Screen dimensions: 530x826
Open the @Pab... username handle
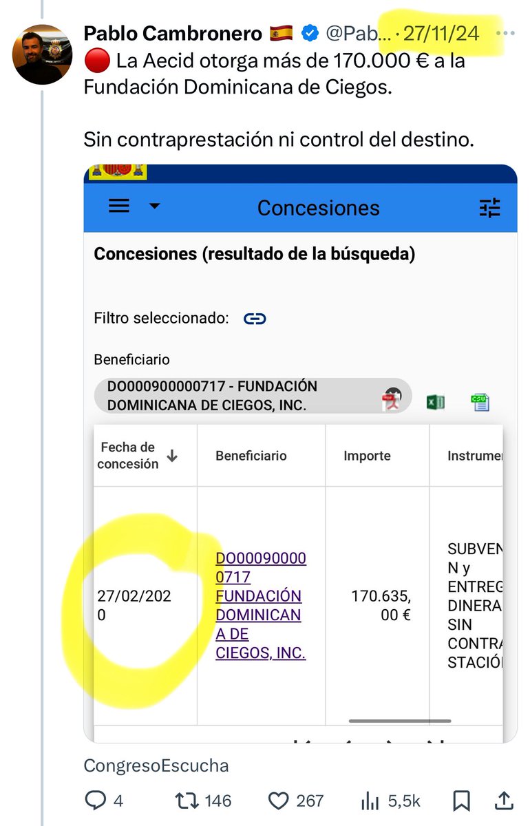click(357, 33)
